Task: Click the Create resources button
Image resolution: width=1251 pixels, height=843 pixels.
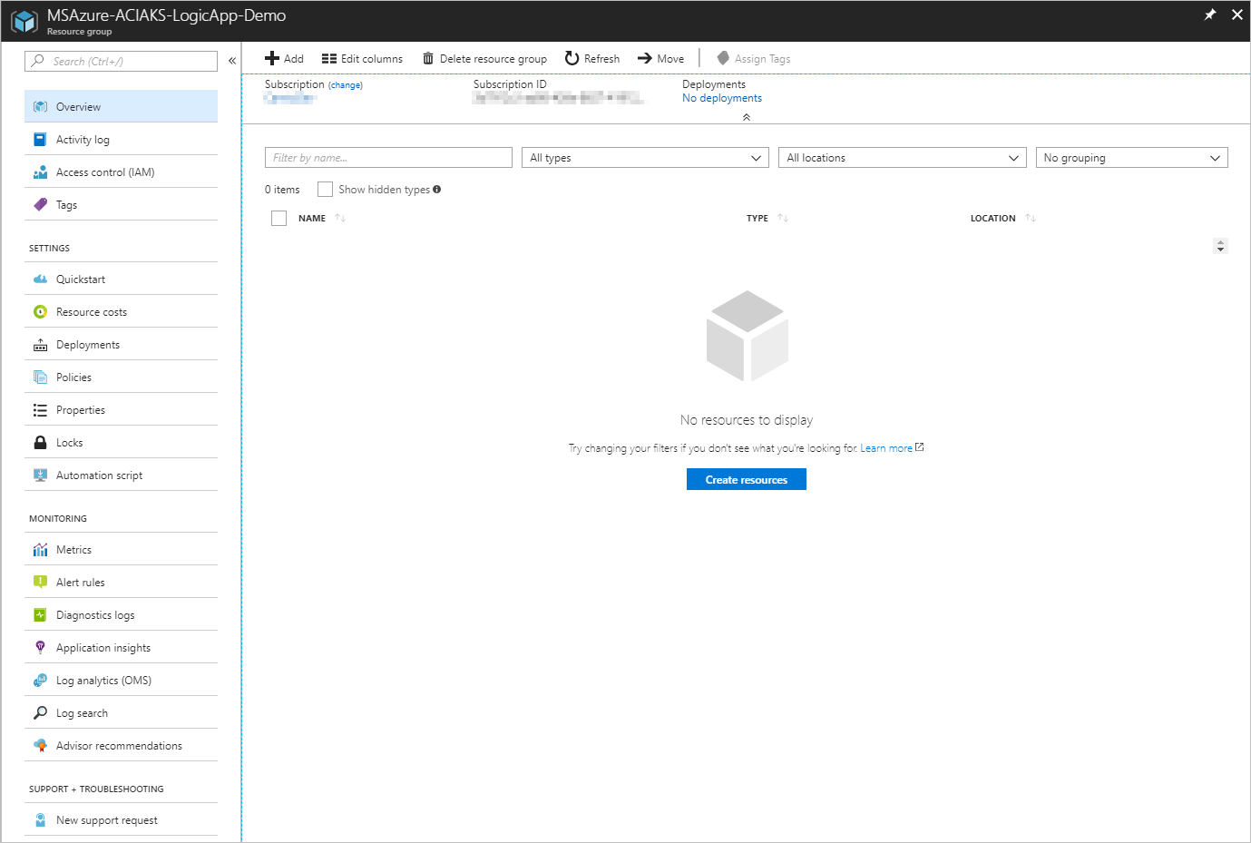Action: click(747, 479)
